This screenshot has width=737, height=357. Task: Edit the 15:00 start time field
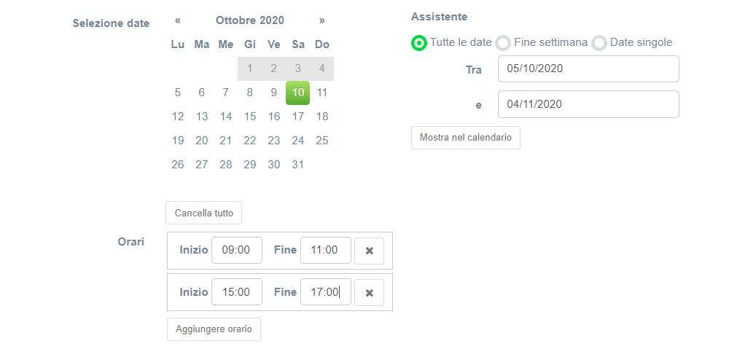tap(236, 292)
